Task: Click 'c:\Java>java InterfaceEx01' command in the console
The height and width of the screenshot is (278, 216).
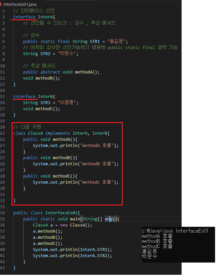Action: point(175,231)
